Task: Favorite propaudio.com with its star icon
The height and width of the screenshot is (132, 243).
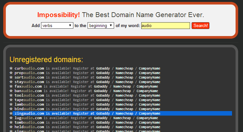Action: point(11,73)
